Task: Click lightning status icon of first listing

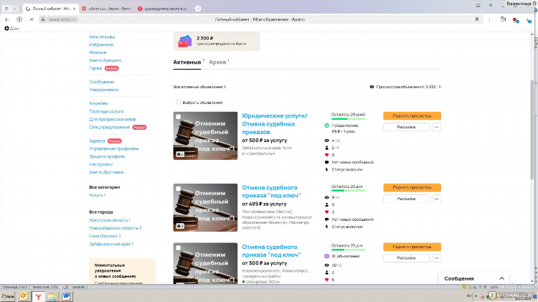Action: click(326, 169)
